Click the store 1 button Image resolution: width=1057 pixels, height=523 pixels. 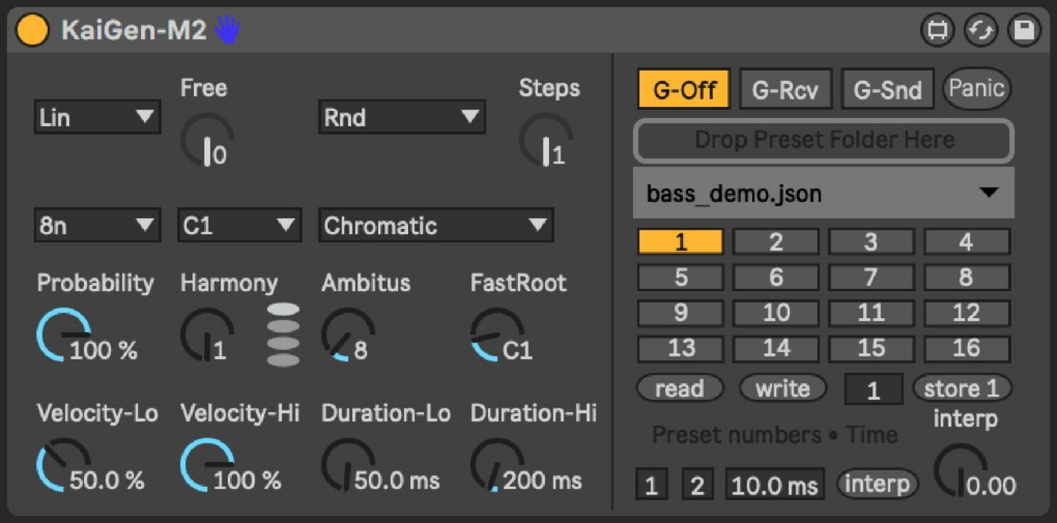click(962, 389)
